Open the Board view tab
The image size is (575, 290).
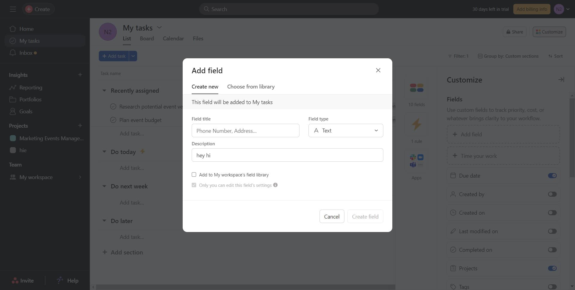[147, 39]
